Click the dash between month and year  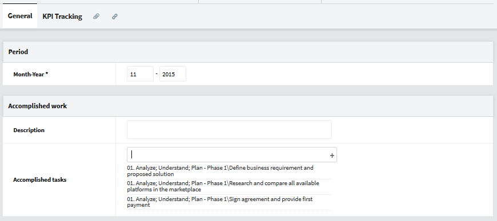pos(157,73)
